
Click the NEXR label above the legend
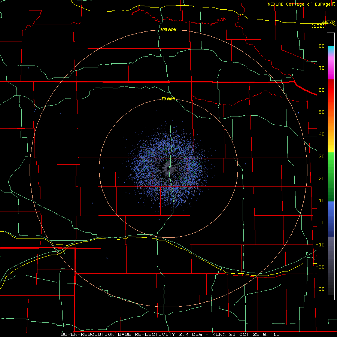coord(329,22)
